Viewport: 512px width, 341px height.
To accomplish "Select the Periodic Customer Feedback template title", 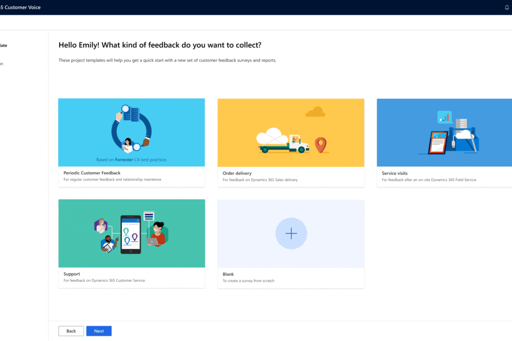I will [92, 173].
